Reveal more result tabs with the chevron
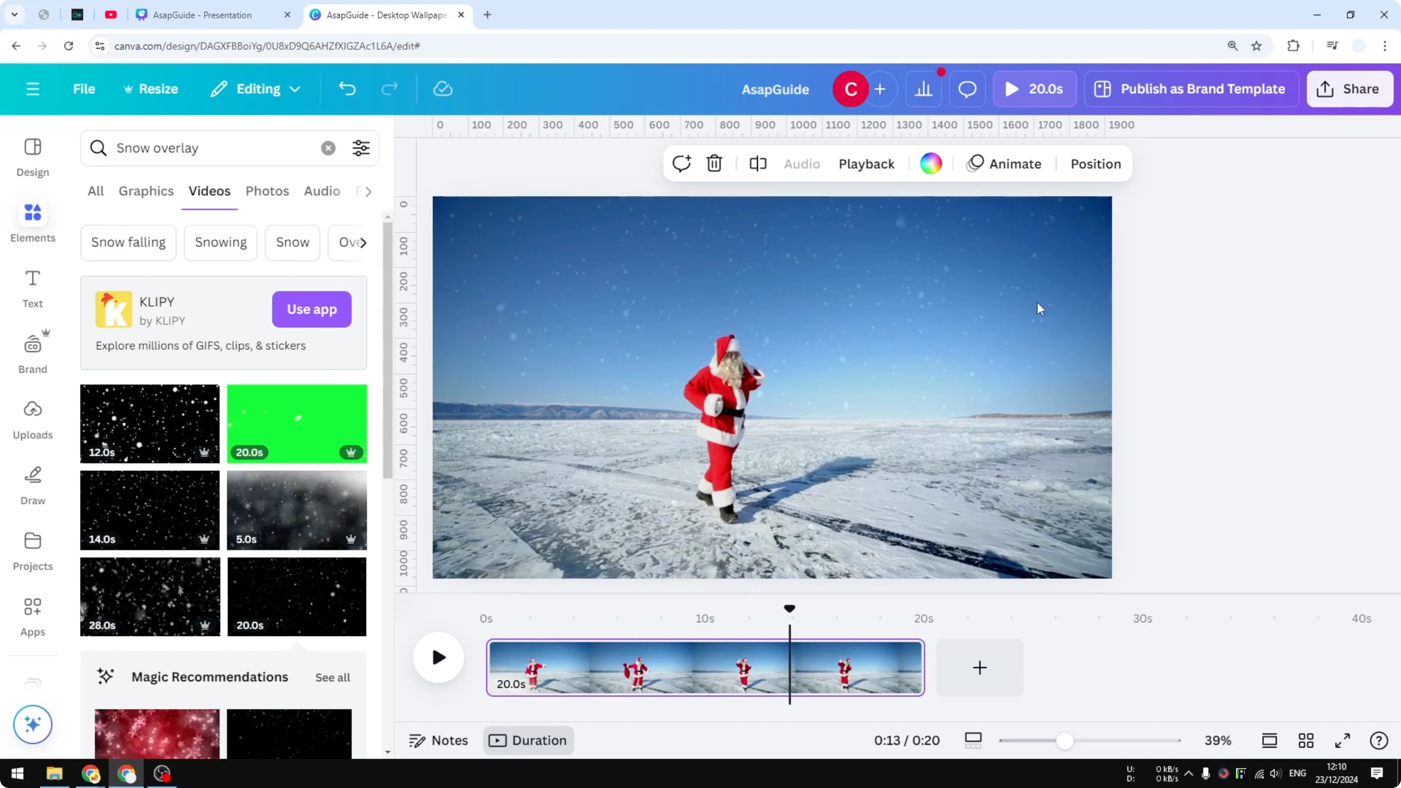 point(368,191)
